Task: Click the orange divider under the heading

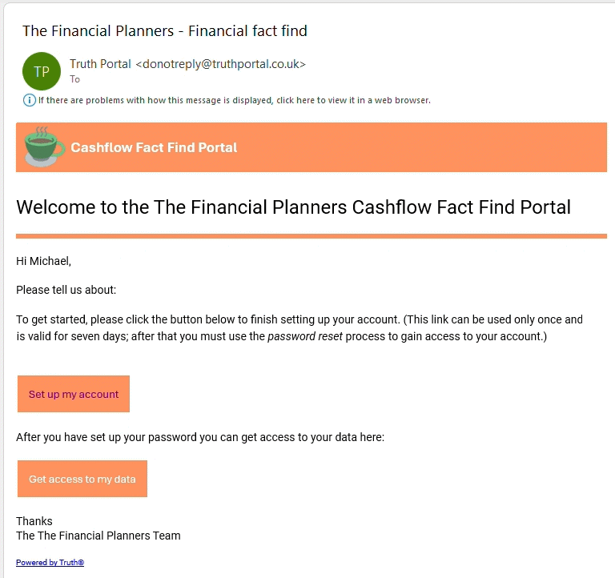Action: coord(311,236)
